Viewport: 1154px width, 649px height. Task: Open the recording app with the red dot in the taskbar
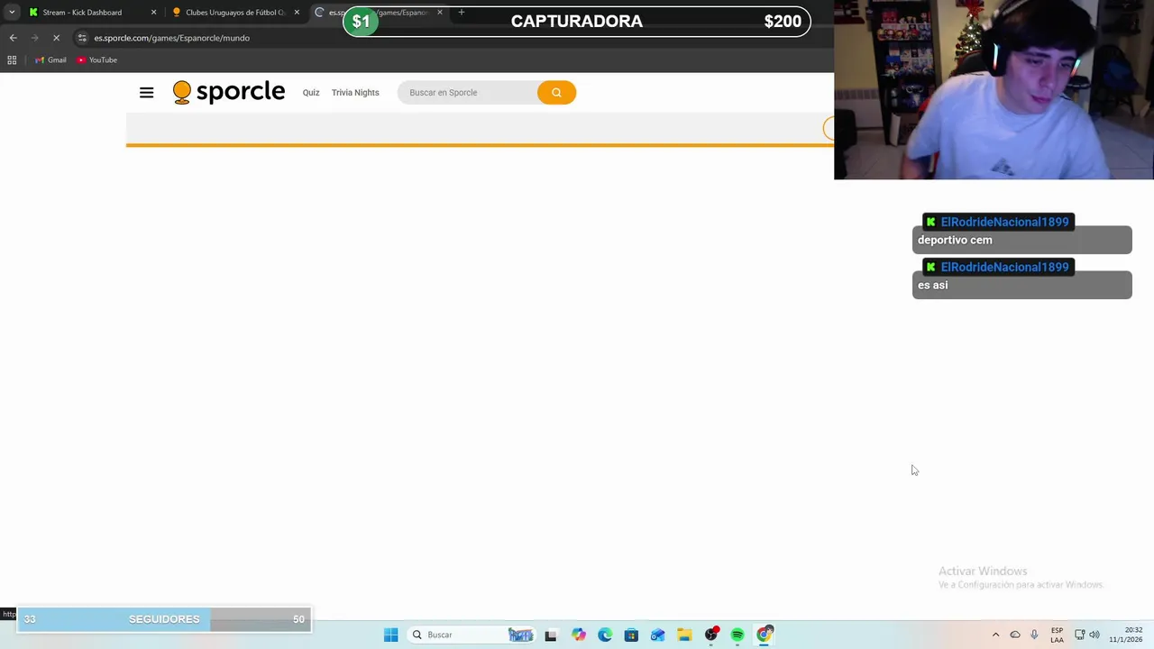(711, 635)
